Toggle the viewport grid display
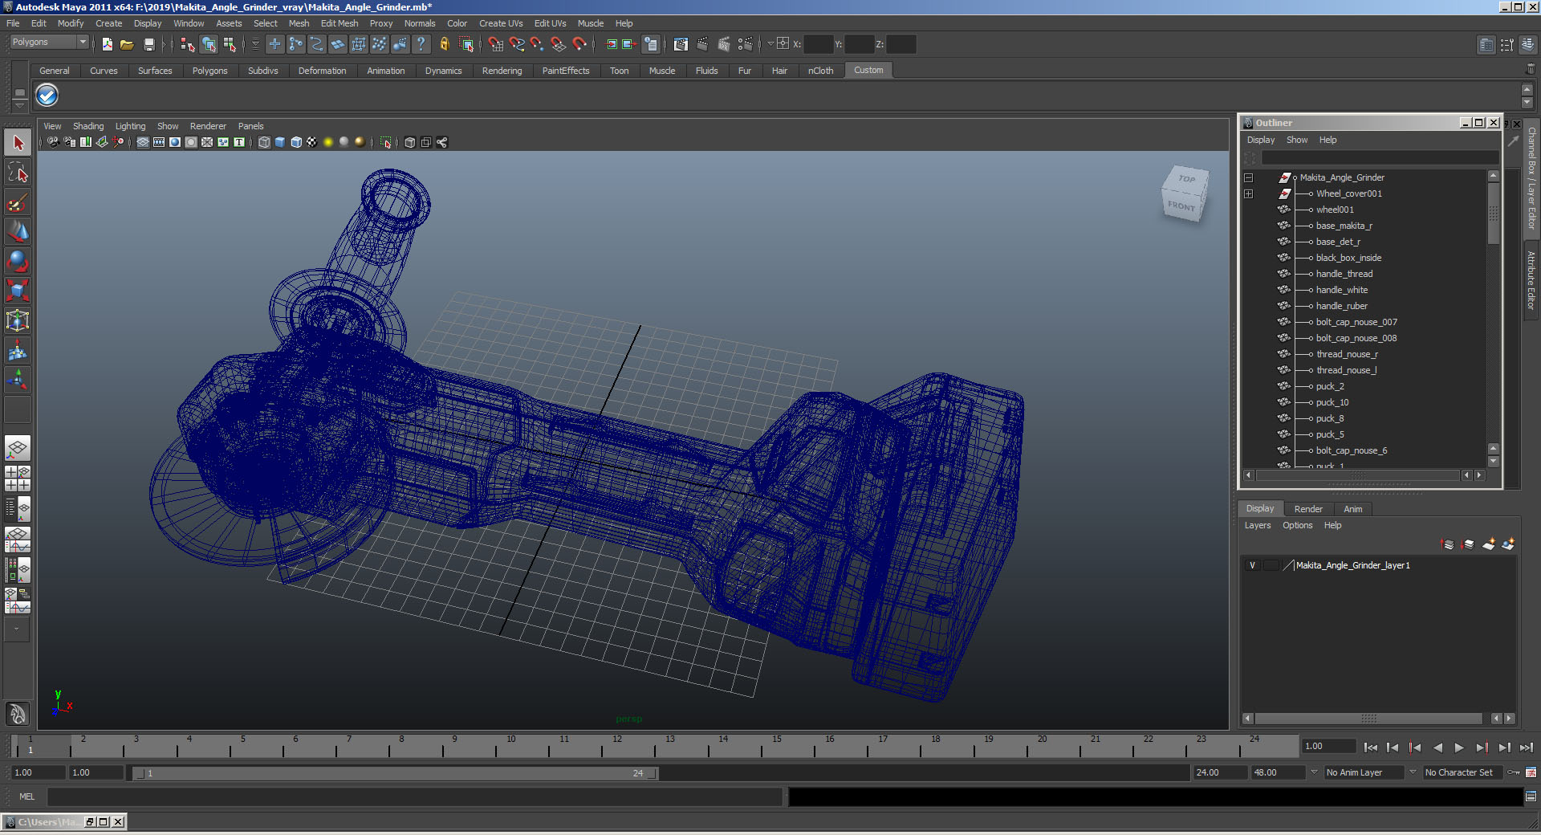This screenshot has width=1541, height=835. click(143, 142)
